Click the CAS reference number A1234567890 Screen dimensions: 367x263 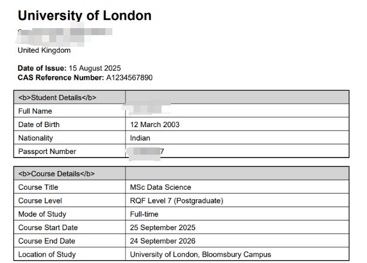[129, 77]
